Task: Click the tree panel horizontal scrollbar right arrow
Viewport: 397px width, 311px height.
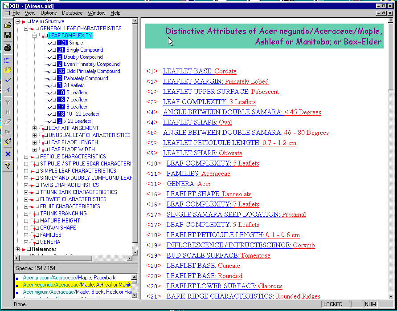Action: [130, 258]
